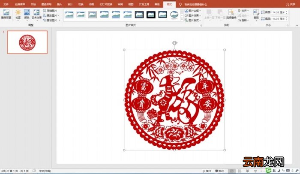Click the Tell Me search box
The width and height of the screenshot is (300, 174).
(x=195, y=4)
